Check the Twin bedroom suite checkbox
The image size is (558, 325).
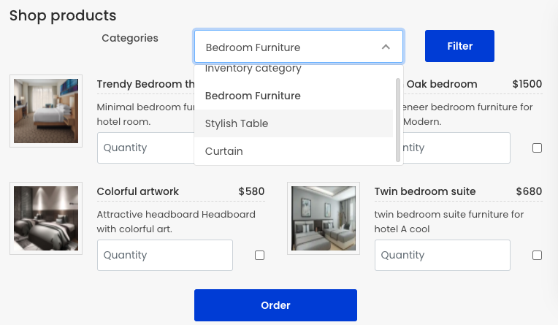tap(537, 255)
